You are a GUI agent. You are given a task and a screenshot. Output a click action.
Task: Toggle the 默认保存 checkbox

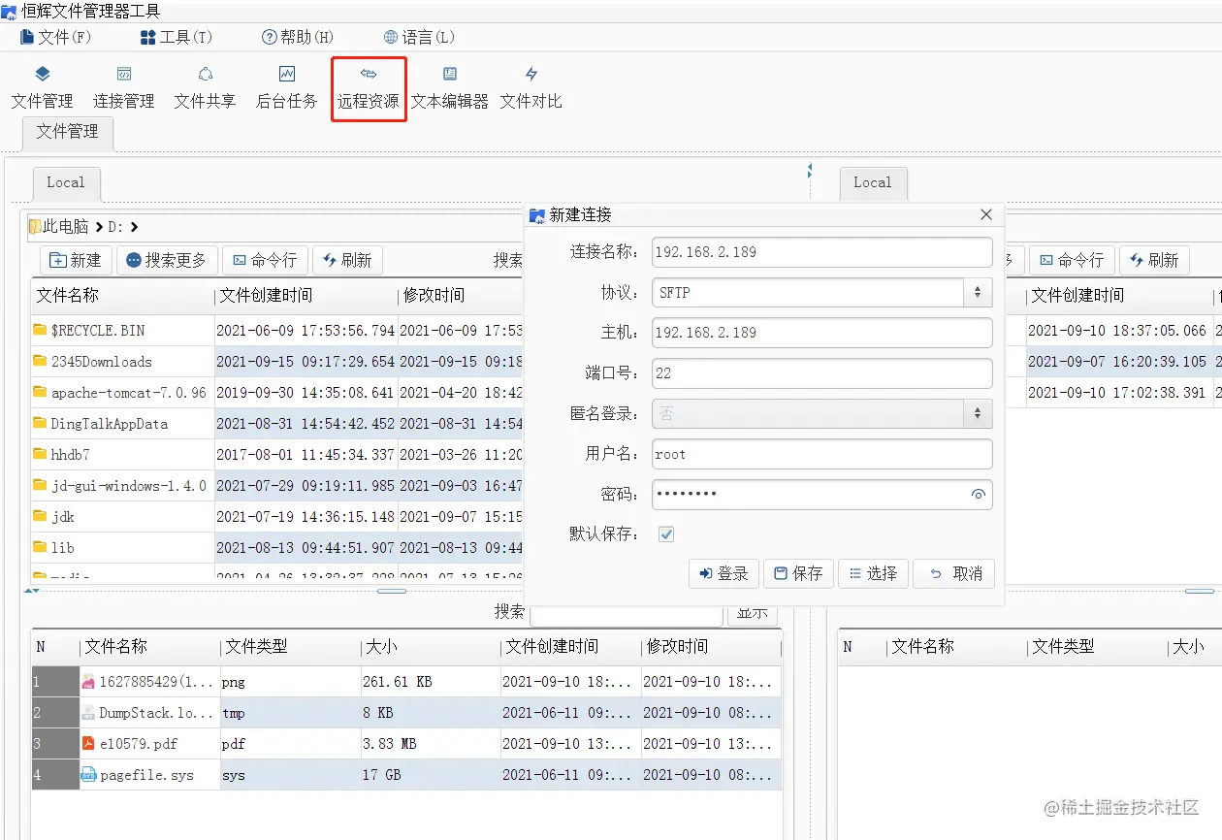tap(666, 534)
